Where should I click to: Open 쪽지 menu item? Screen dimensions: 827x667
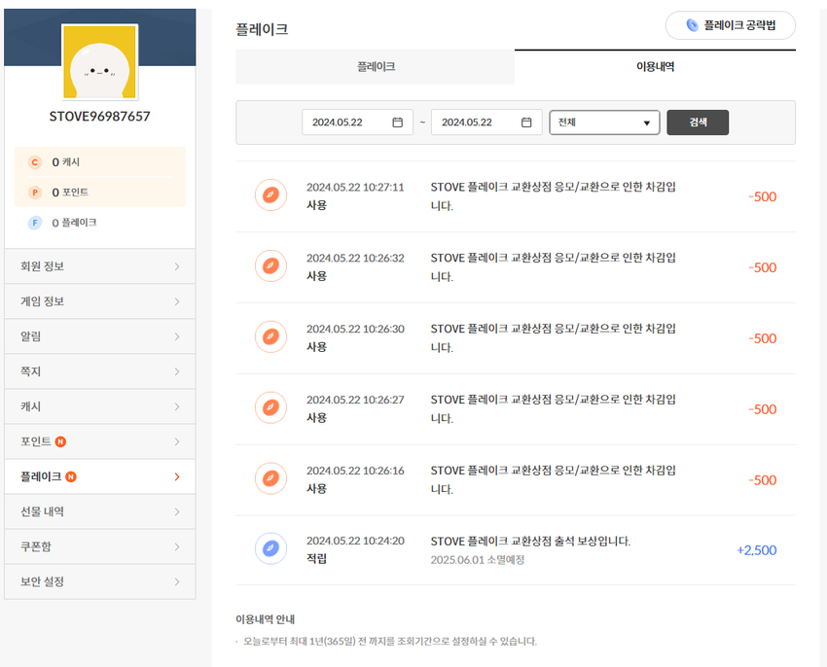(99, 371)
